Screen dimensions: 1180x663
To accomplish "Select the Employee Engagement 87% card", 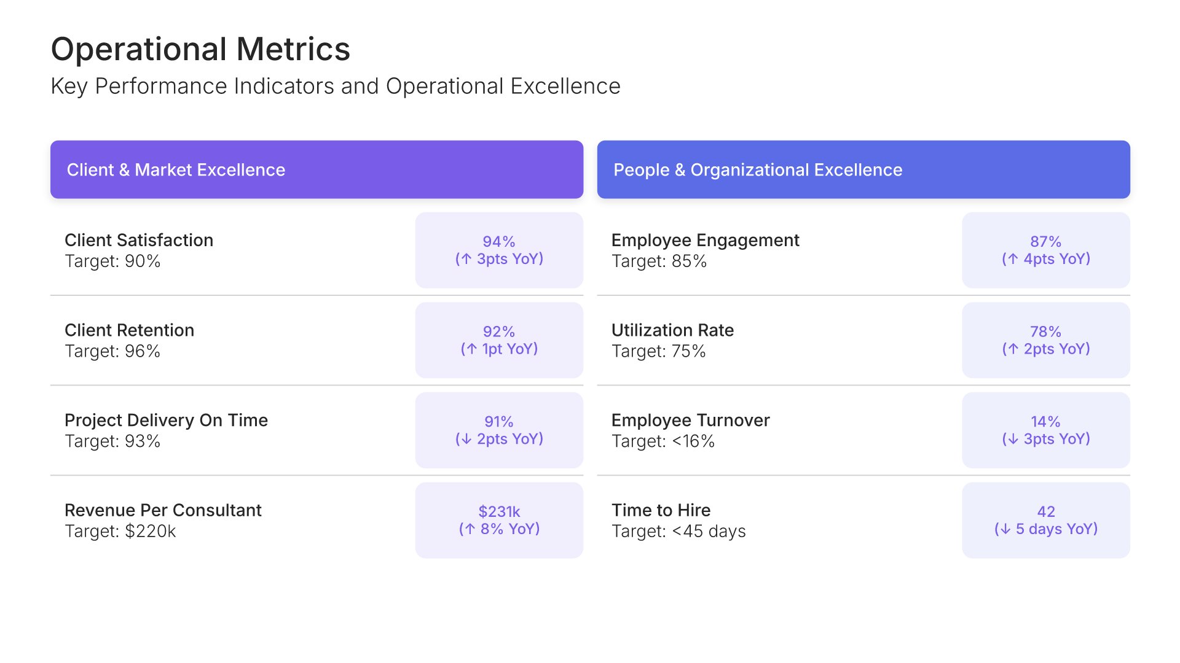I will click(1045, 250).
